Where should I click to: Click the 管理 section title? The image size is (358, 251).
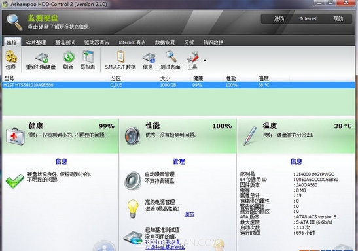tap(179, 161)
